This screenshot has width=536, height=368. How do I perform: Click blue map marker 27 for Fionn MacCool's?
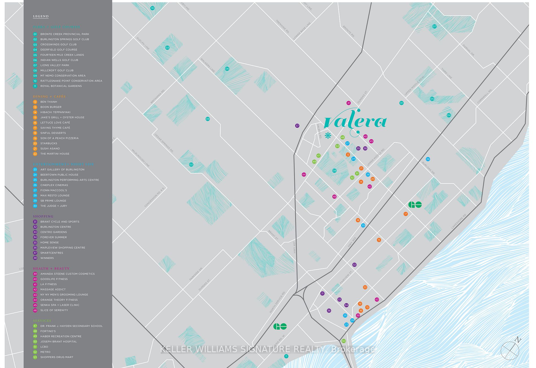pyautogui.click(x=347, y=143)
